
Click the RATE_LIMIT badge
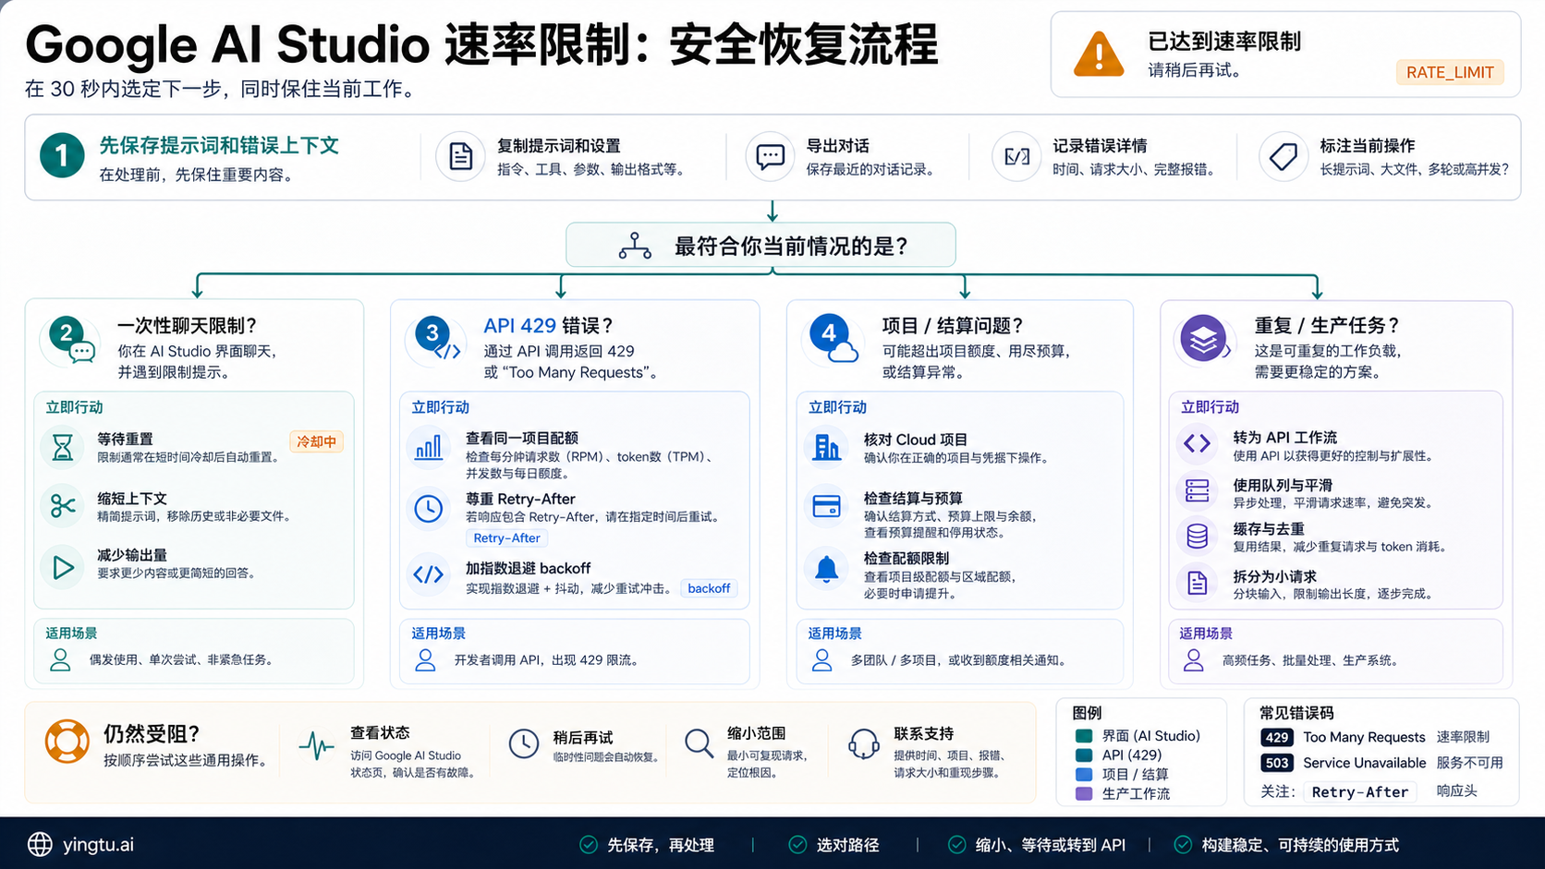(1450, 72)
